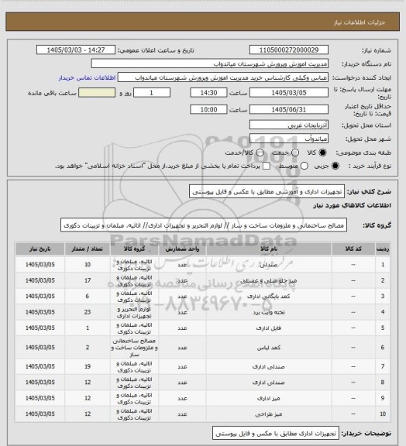Click the واحد شمارش column header
406x446 pixels.
pyautogui.click(x=182, y=249)
